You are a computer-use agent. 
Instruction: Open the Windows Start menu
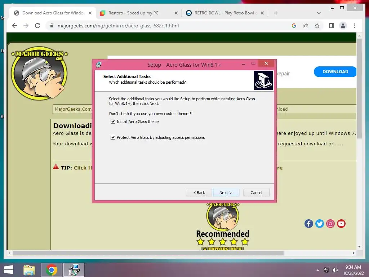coord(9,270)
